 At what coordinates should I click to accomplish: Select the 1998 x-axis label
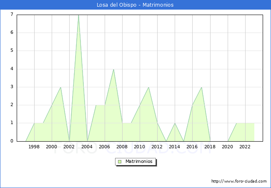(34, 147)
